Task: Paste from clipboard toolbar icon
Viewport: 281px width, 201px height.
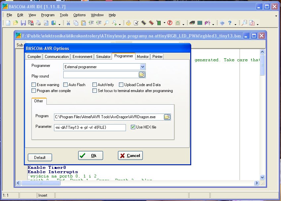Action: pos(84,23)
